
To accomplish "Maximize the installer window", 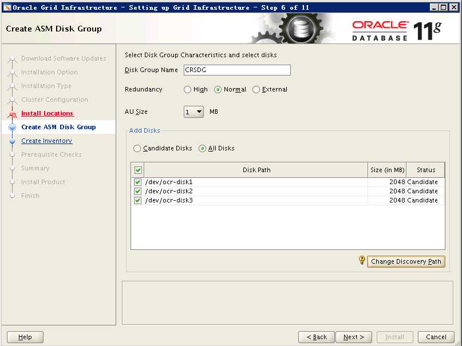I will coord(444,7).
